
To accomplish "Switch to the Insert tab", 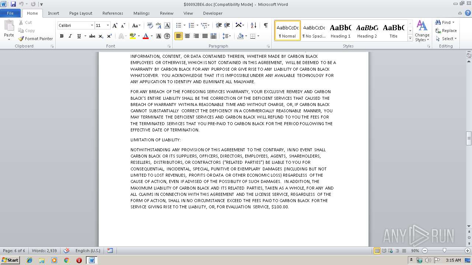I will 53,13.
